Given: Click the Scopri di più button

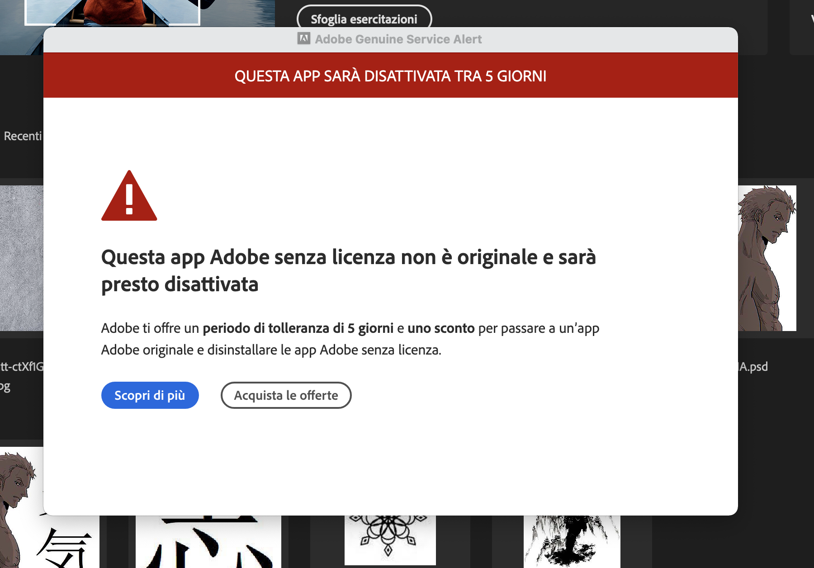Looking at the screenshot, I should 150,395.
